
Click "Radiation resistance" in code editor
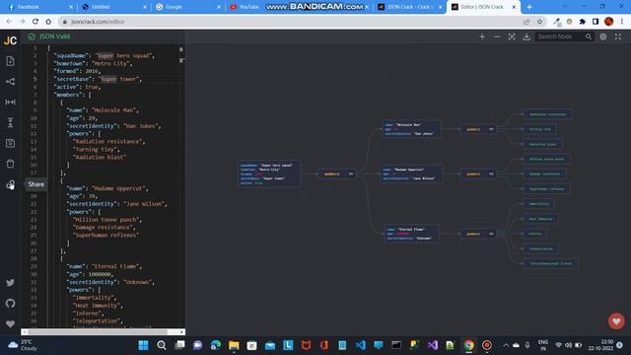pos(107,142)
